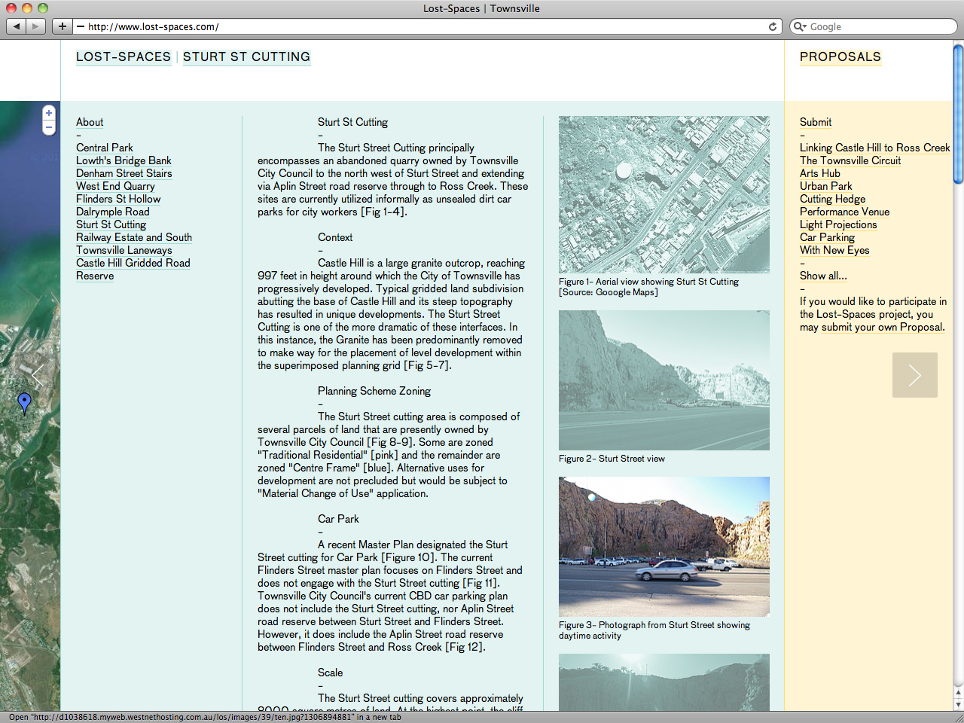
Task: Click the 'Context' section heading
Action: 335,237
